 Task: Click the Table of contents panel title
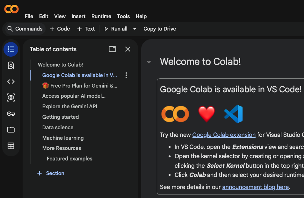(53, 49)
